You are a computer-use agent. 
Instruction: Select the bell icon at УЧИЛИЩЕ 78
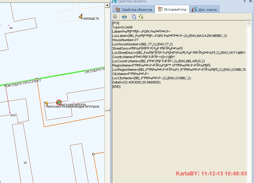(x=81, y=16)
